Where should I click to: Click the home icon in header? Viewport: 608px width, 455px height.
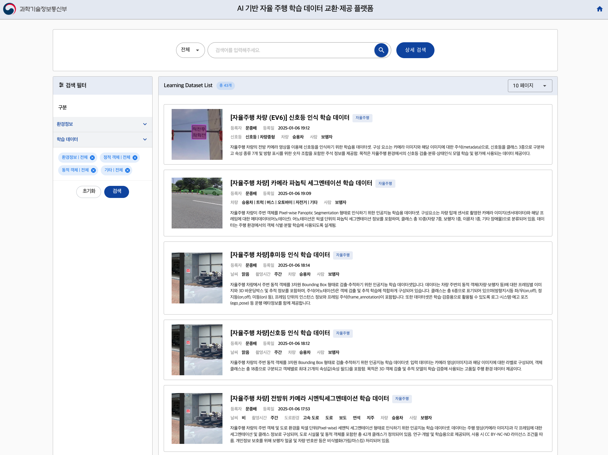(599, 9)
